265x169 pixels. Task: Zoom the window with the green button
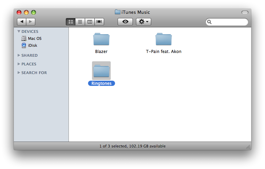coord(34,12)
